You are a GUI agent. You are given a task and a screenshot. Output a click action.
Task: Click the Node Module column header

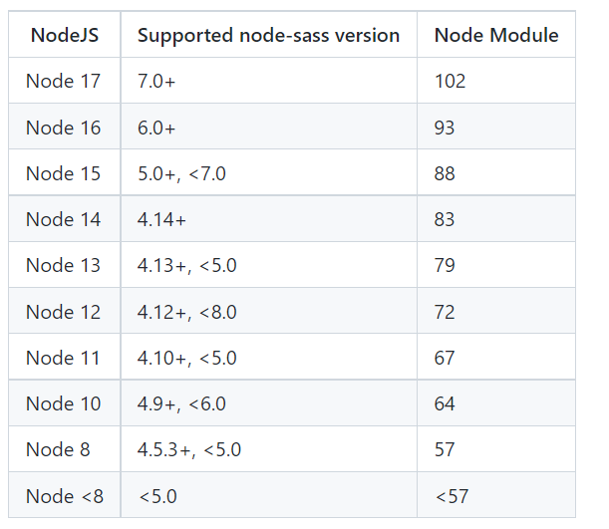pyautogui.click(x=495, y=36)
